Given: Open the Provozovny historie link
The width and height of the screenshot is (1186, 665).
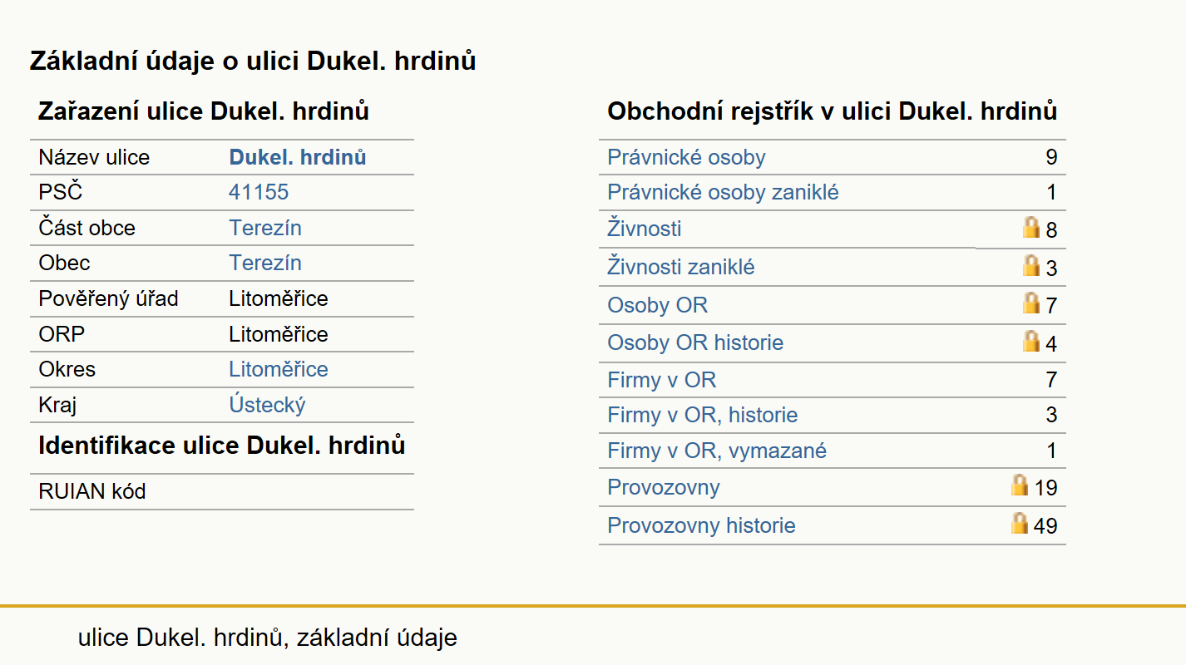Looking at the screenshot, I should (x=701, y=525).
